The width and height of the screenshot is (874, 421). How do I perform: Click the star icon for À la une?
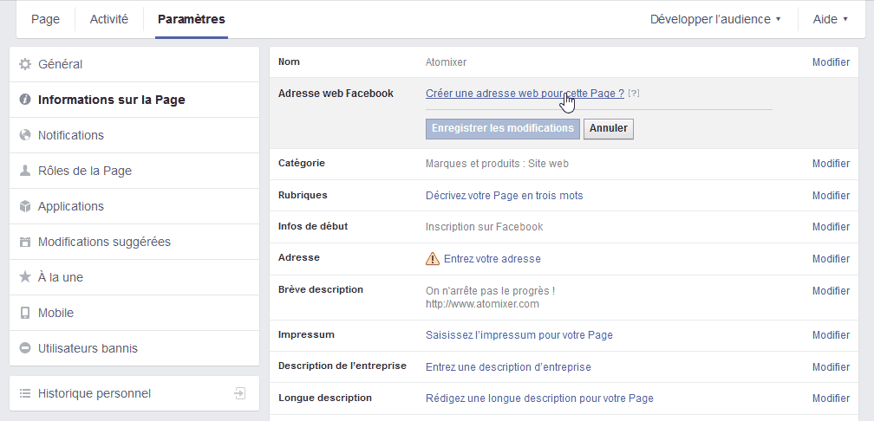point(25,277)
